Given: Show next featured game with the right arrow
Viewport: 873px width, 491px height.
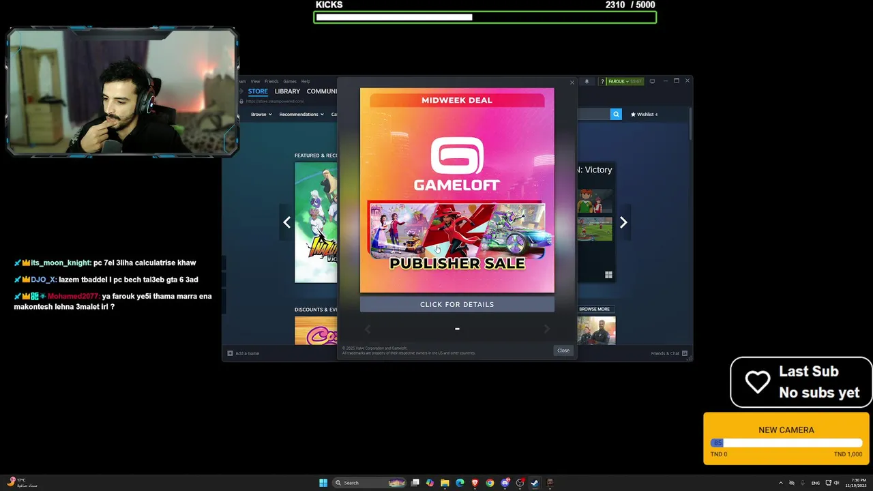Looking at the screenshot, I should pos(623,222).
